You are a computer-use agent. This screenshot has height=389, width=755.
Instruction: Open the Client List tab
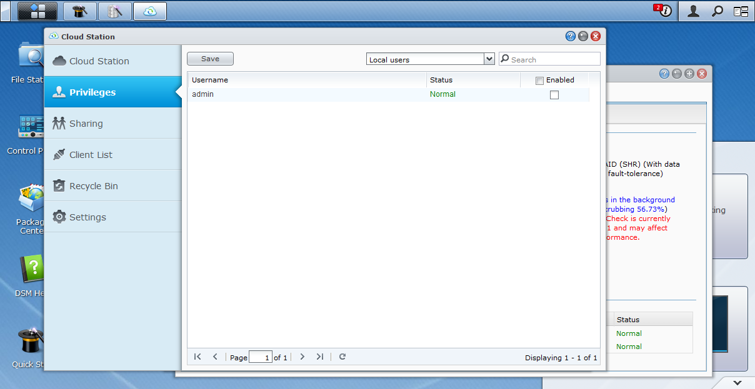click(113, 154)
